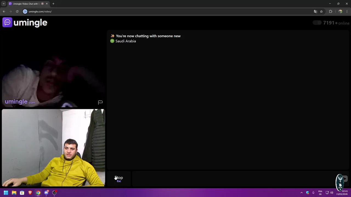Click the site info icon in address bar

coord(25,11)
